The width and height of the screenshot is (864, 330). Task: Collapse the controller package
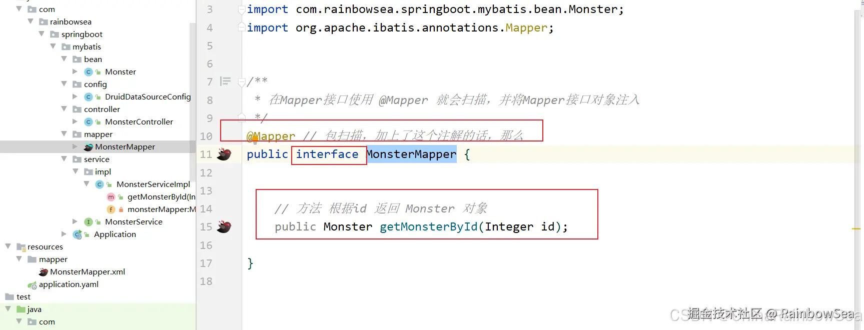[x=64, y=109]
